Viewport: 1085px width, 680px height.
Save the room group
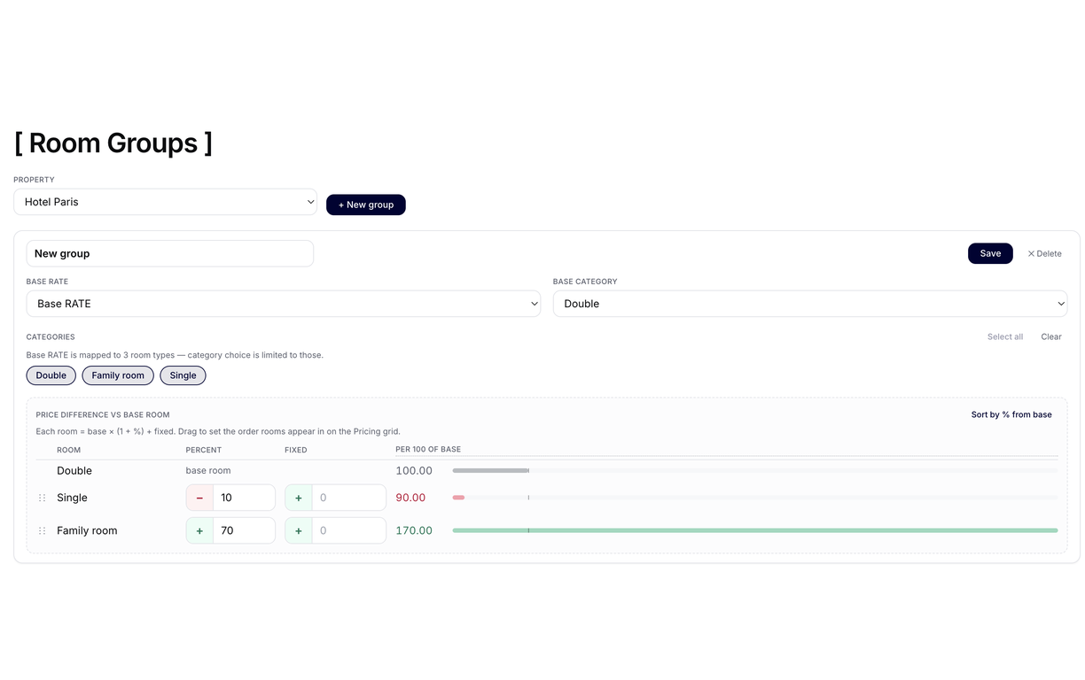coord(990,253)
